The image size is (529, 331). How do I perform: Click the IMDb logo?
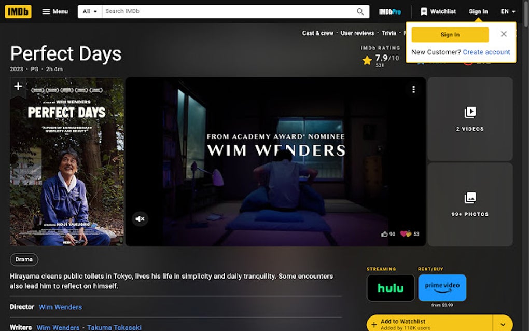point(18,11)
